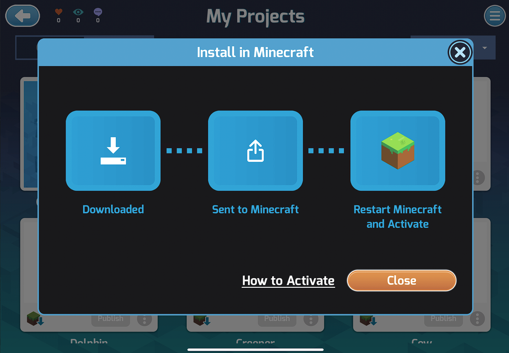This screenshot has width=509, height=353.
Task: Open more options for Dolphin project
Action: [144, 319]
